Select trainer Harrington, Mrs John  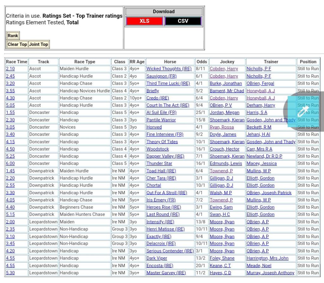pos(267,258)
